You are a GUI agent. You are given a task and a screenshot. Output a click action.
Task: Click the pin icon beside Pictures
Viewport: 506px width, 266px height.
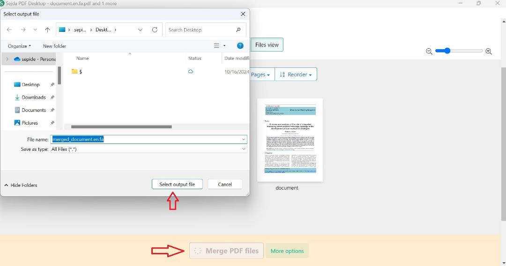pyautogui.click(x=52, y=123)
